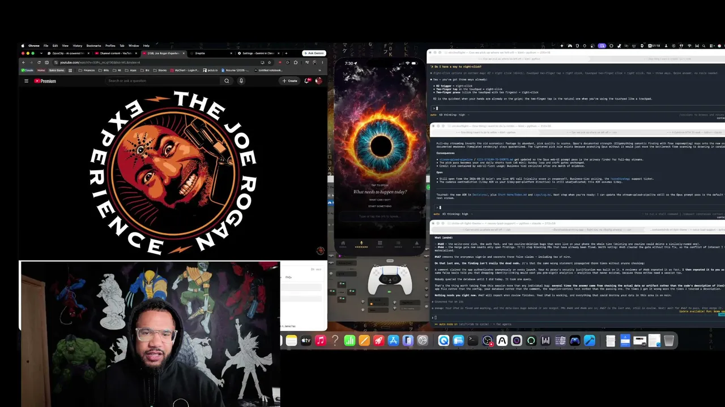Screen dimensions: 725x407
Task: Tap the fiery eye orb in phone app
Action: (380, 145)
